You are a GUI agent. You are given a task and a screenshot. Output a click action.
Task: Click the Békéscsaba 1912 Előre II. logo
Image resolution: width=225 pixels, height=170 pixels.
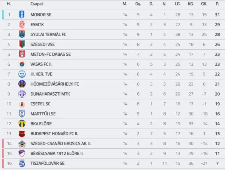[x=22, y=153]
